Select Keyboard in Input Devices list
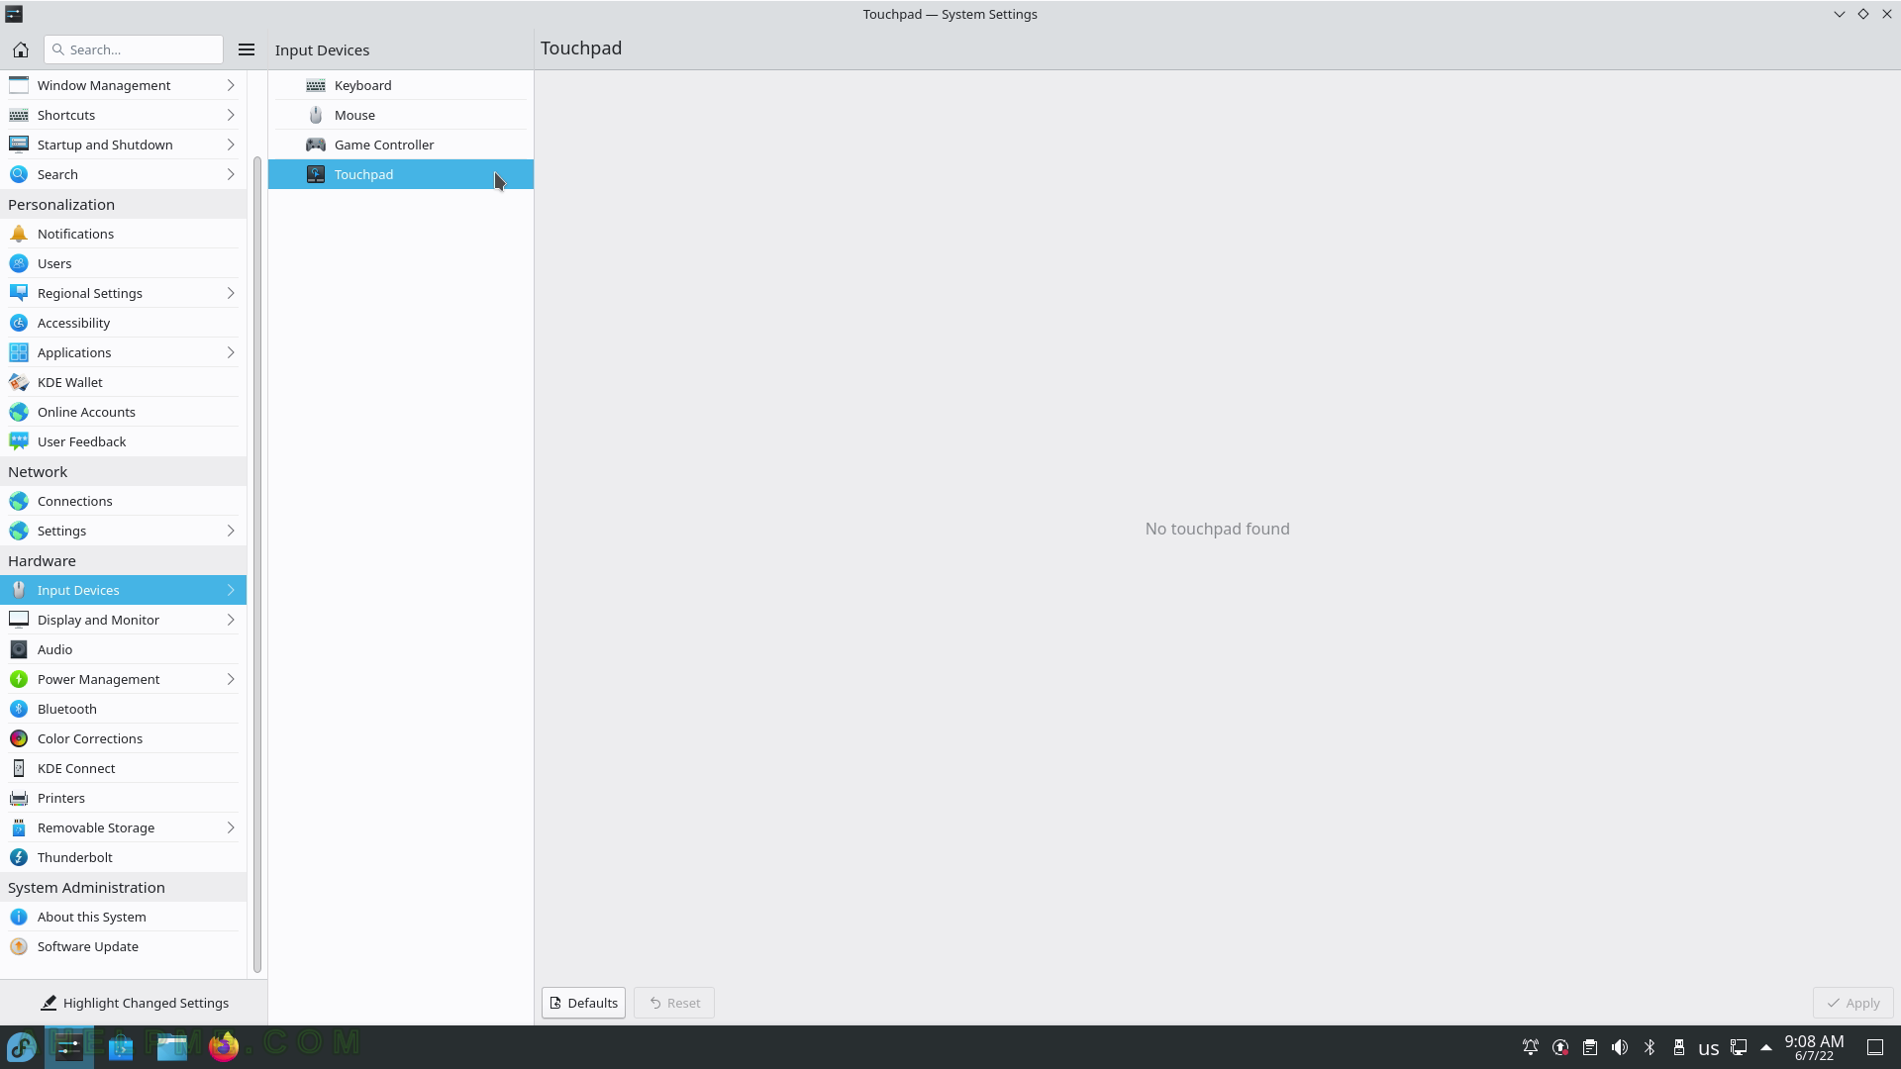Image resolution: width=1901 pixels, height=1069 pixels. [x=401, y=85]
